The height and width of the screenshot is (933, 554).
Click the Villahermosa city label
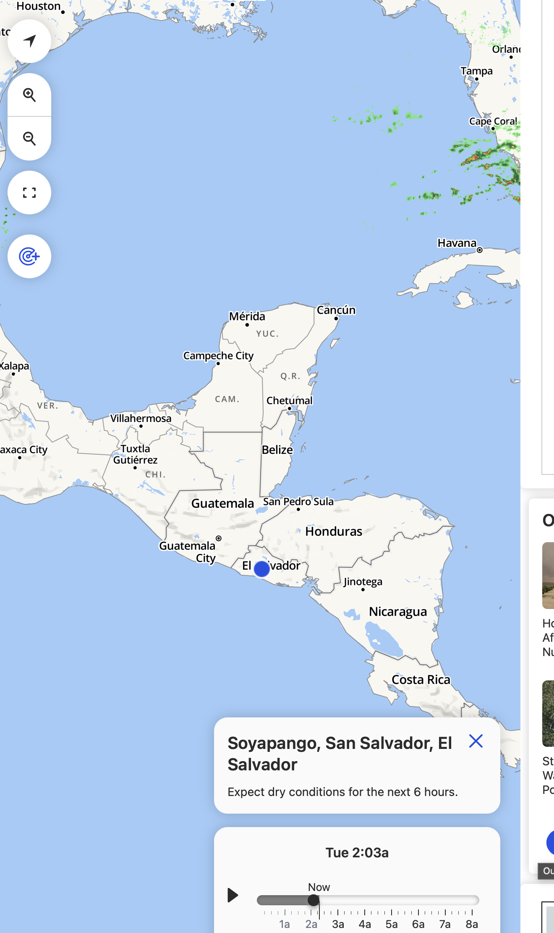tap(141, 419)
